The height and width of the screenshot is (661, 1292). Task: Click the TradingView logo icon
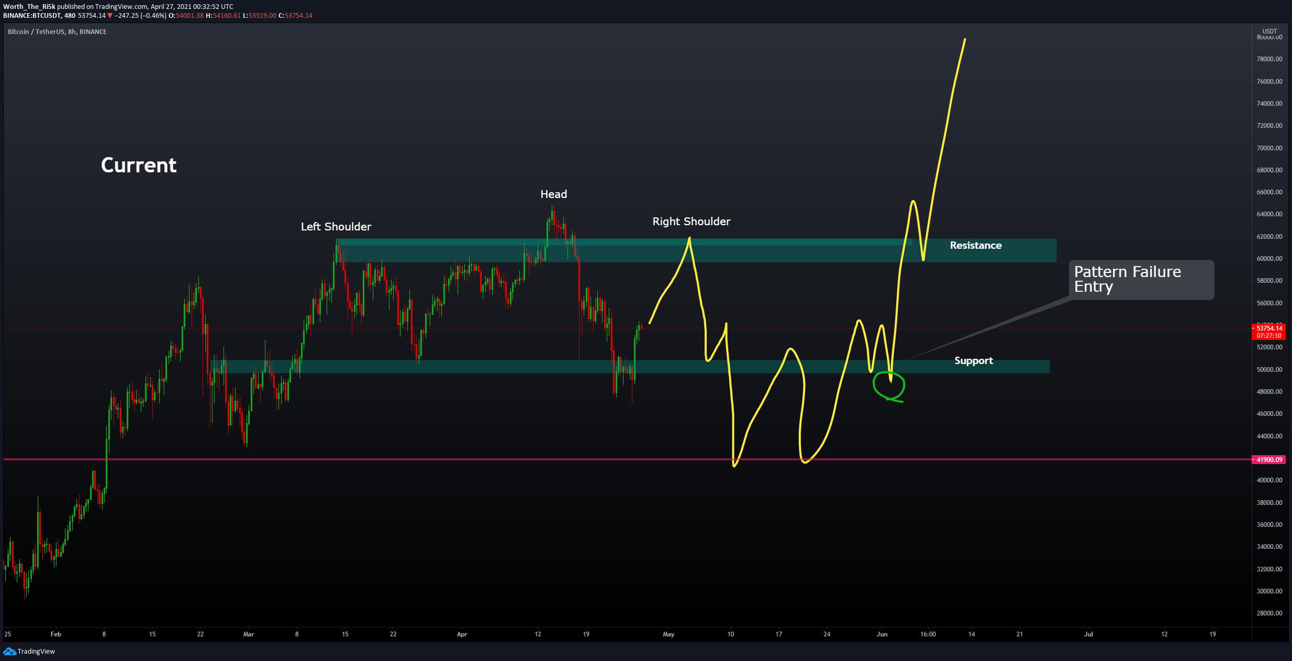[9, 651]
